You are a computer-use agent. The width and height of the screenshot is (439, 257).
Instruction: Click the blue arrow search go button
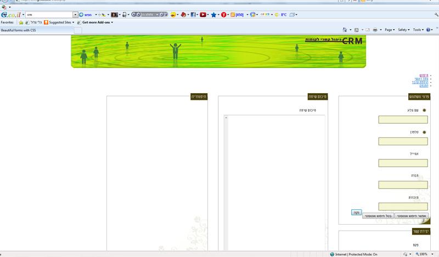(x=81, y=15)
